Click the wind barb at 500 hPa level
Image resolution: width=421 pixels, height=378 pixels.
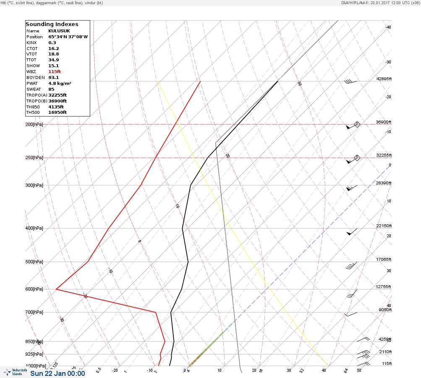(351, 265)
